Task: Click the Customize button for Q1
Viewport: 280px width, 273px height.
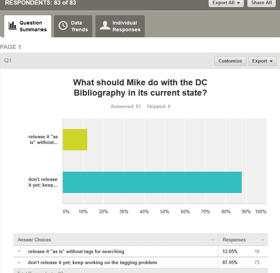Action: click(230, 61)
